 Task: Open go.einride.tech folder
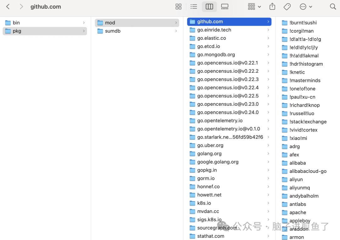click(x=229, y=30)
